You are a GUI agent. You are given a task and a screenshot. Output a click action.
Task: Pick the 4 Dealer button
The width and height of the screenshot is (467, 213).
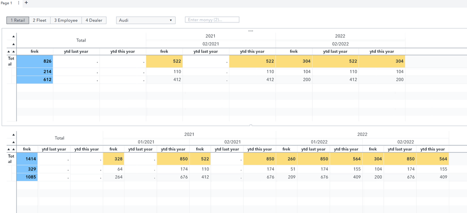[x=94, y=20]
